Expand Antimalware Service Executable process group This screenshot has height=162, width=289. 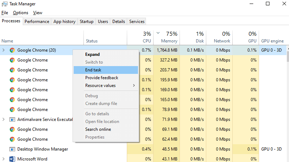point(4,120)
